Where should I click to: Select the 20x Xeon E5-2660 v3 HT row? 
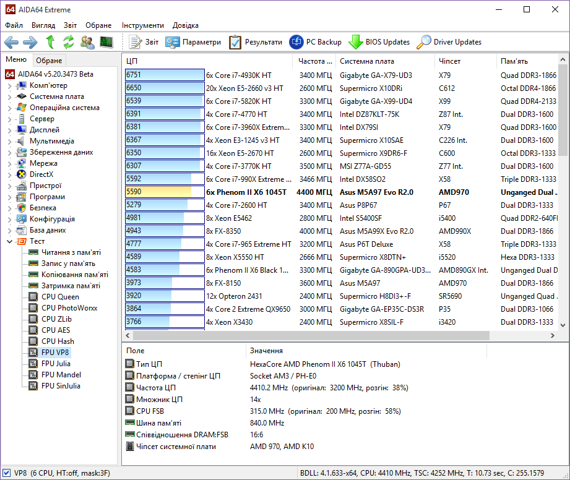342,88
